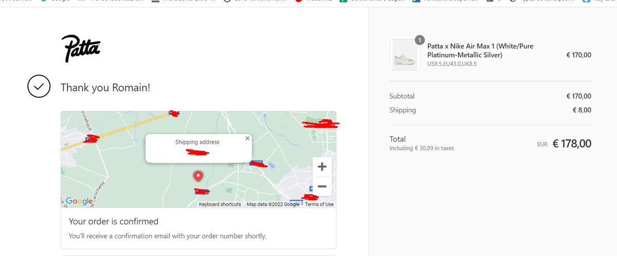The width and height of the screenshot is (617, 256).
Task: Click the 'Shipping address' popup label
Action: 197,142
